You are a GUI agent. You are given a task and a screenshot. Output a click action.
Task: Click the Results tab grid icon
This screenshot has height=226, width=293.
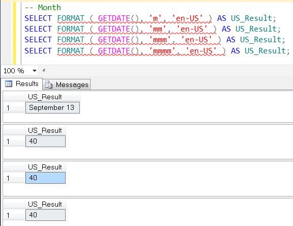[x=9, y=83]
